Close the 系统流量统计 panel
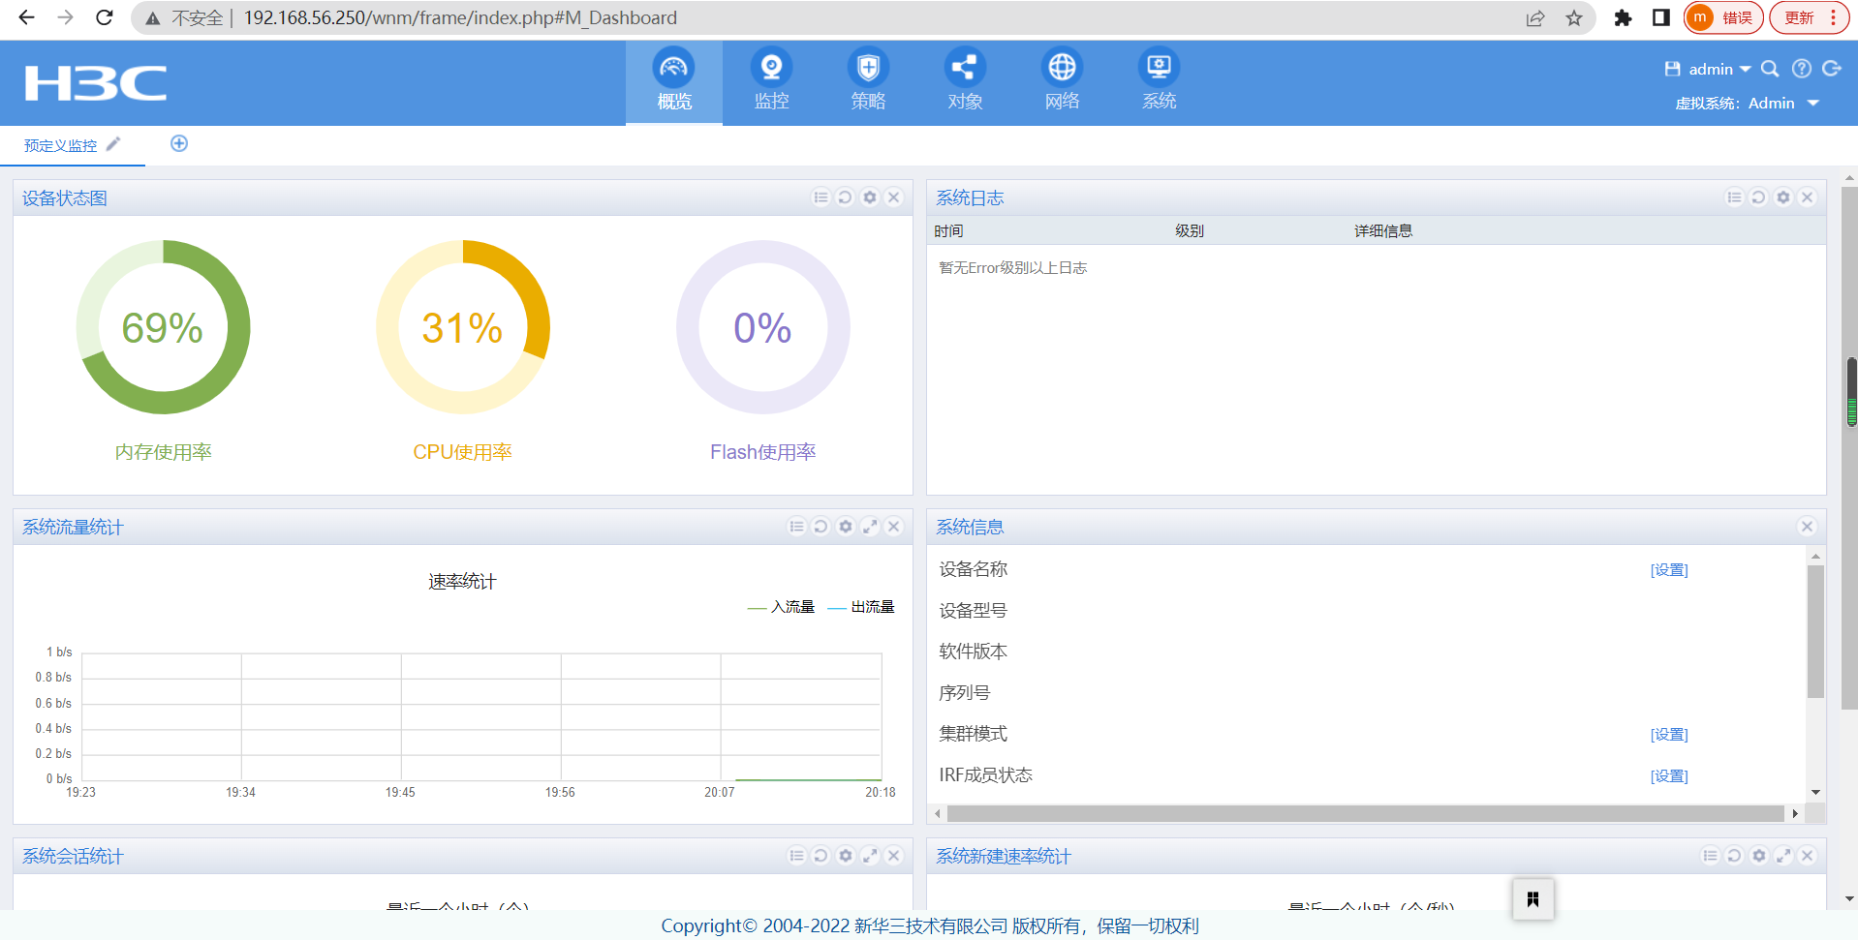Image resolution: width=1858 pixels, height=940 pixels. point(894,527)
